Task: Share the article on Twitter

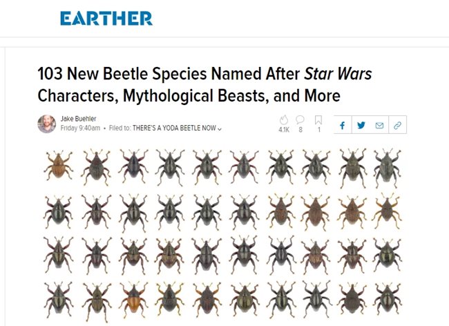Action: point(361,125)
